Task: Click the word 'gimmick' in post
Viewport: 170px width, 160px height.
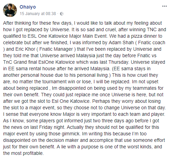Action: 71,134
